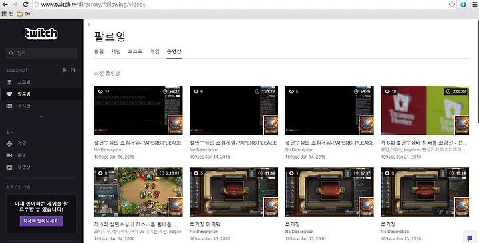Select the 동영상 tab
479x243 pixels.
174,52
